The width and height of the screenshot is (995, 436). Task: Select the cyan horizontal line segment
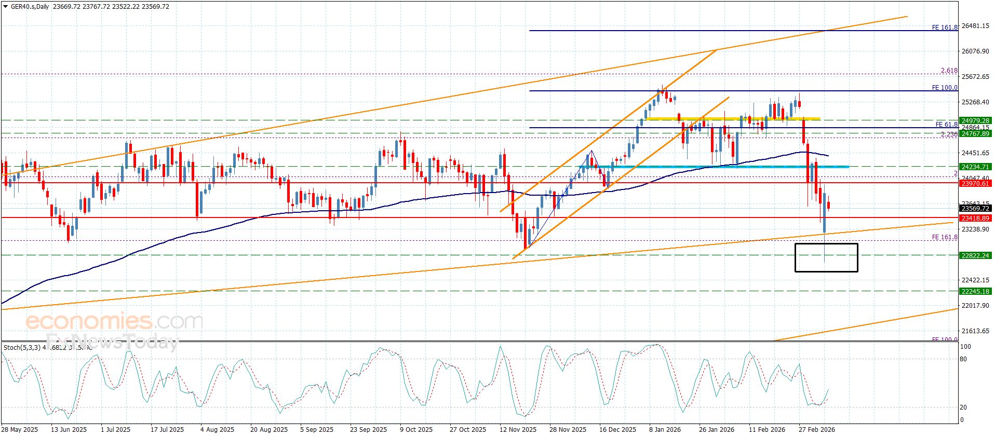point(714,167)
